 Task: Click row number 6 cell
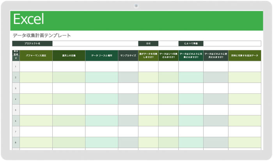16,121
